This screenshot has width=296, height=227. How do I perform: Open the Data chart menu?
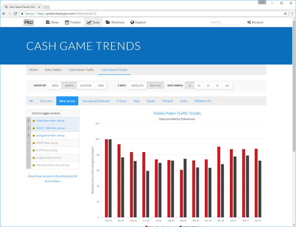[93, 22]
